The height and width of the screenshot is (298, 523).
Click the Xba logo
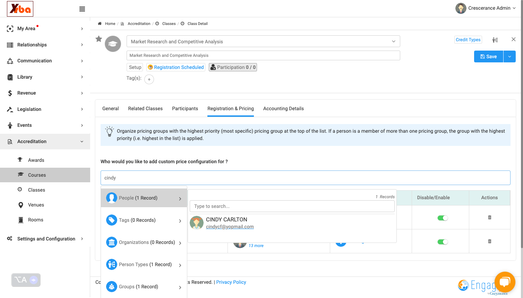[x=20, y=9]
